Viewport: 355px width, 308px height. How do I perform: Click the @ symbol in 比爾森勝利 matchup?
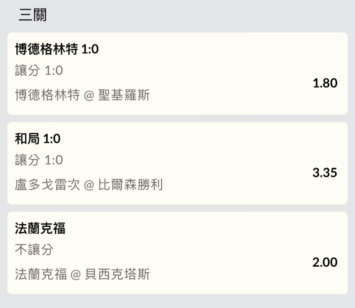[89, 185]
